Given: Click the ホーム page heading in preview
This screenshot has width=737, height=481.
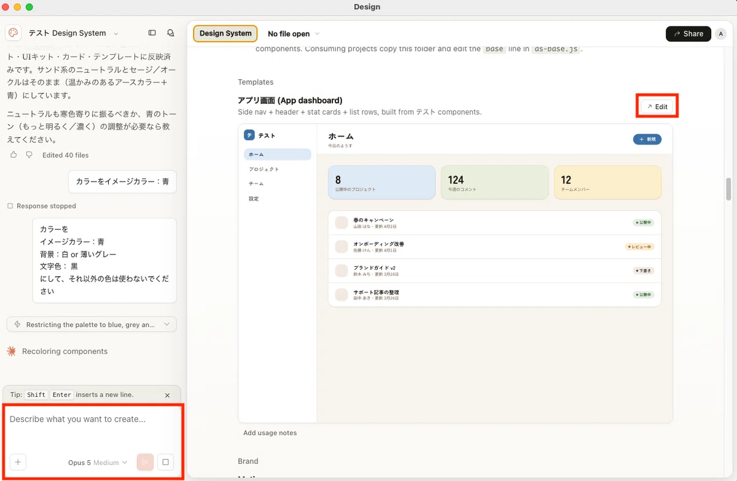Looking at the screenshot, I should 341,136.
